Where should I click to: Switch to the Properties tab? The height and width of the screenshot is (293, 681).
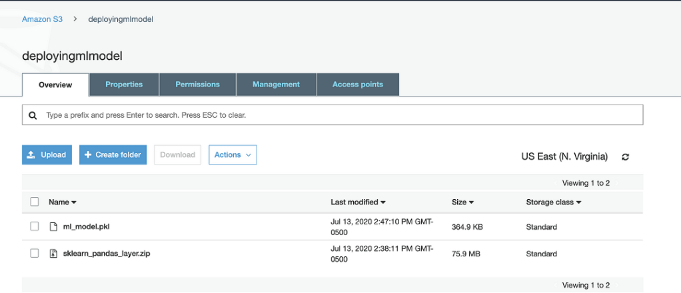click(124, 85)
